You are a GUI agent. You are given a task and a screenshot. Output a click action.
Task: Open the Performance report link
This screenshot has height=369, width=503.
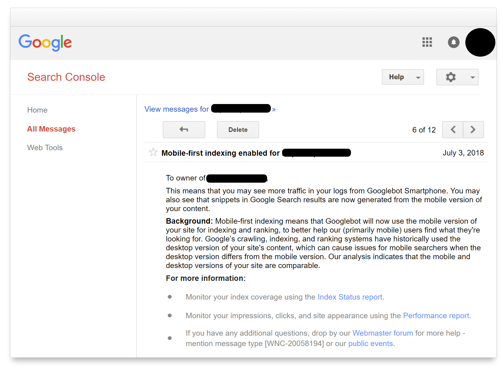tap(436, 316)
